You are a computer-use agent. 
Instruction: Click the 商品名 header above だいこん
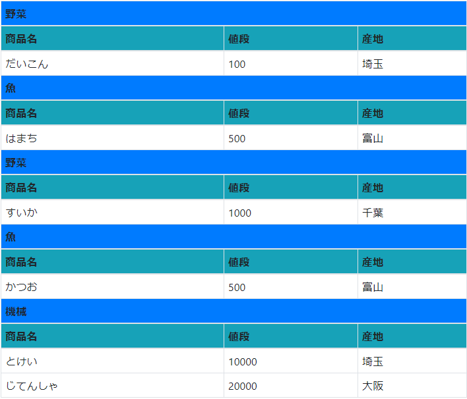(x=112, y=38)
